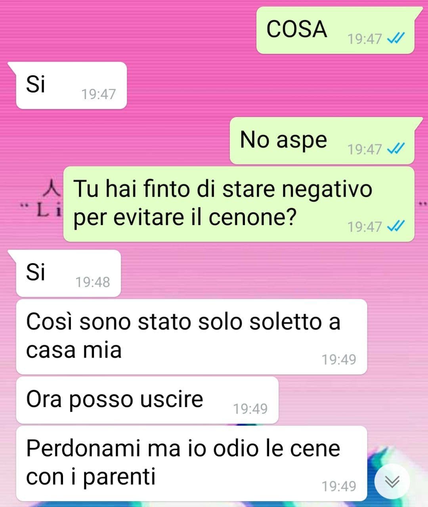
Task: Tap the 19:47 timestamp on COSA
Action: pos(365,39)
